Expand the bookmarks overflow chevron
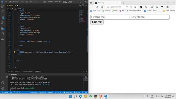Screen dimensions: 176x99 160,11
